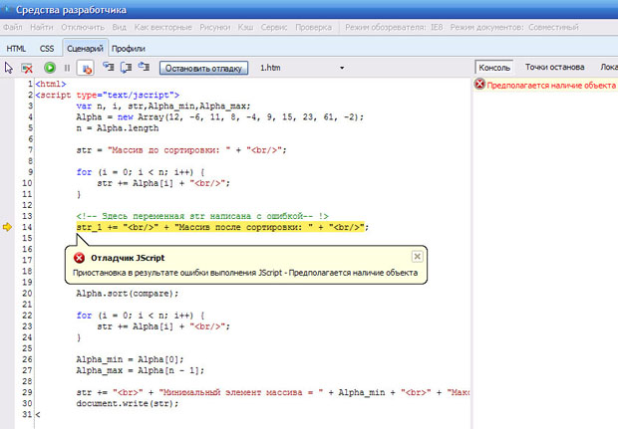Click the Alpha_max = Alpha[n - 1]; line
Screen dimensions: 618x429
(x=141, y=370)
